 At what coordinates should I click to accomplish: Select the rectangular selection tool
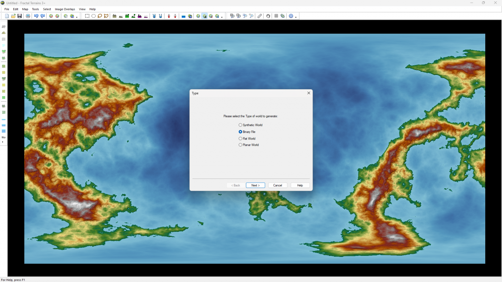pos(87,16)
